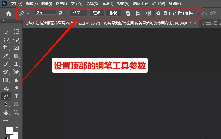221x139 pixels.
Task: Click the 选区… button
Action: point(78,13)
